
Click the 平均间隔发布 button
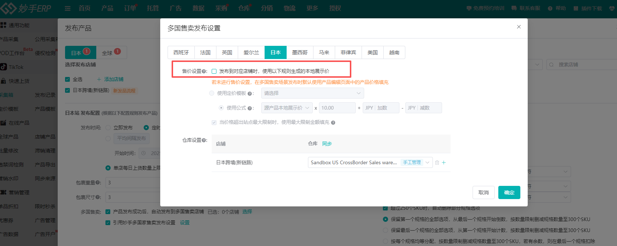pos(132,139)
